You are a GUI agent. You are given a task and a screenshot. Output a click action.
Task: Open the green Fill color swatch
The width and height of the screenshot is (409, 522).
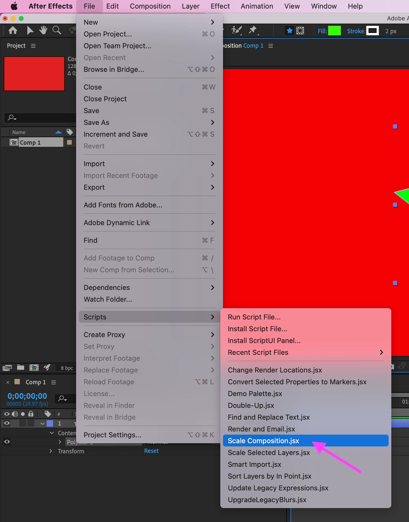(x=334, y=31)
